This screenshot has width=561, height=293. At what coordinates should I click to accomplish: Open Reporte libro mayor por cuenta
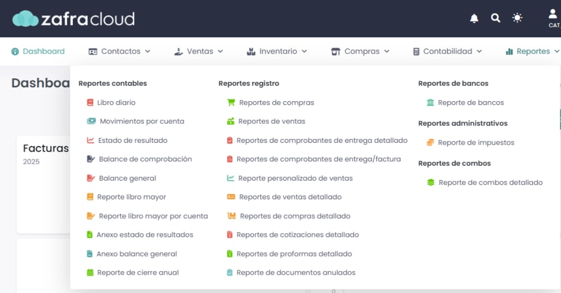click(153, 216)
